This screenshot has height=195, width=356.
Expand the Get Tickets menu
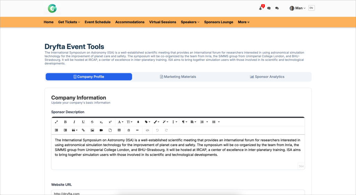tap(69, 22)
